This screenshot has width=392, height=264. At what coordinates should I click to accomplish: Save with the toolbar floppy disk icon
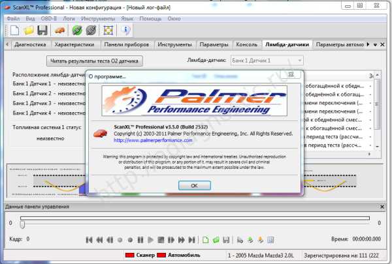42,31
